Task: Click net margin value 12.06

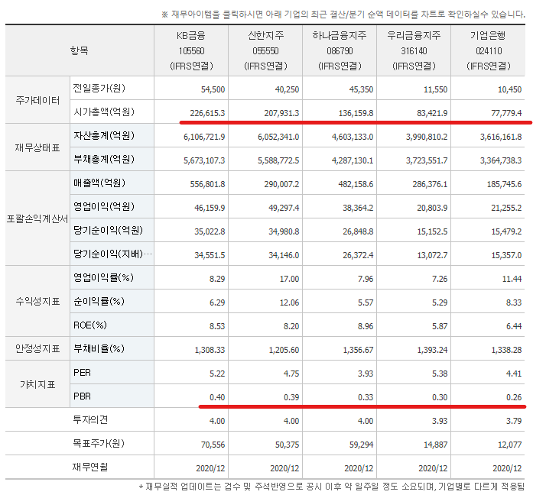Action: click(289, 302)
